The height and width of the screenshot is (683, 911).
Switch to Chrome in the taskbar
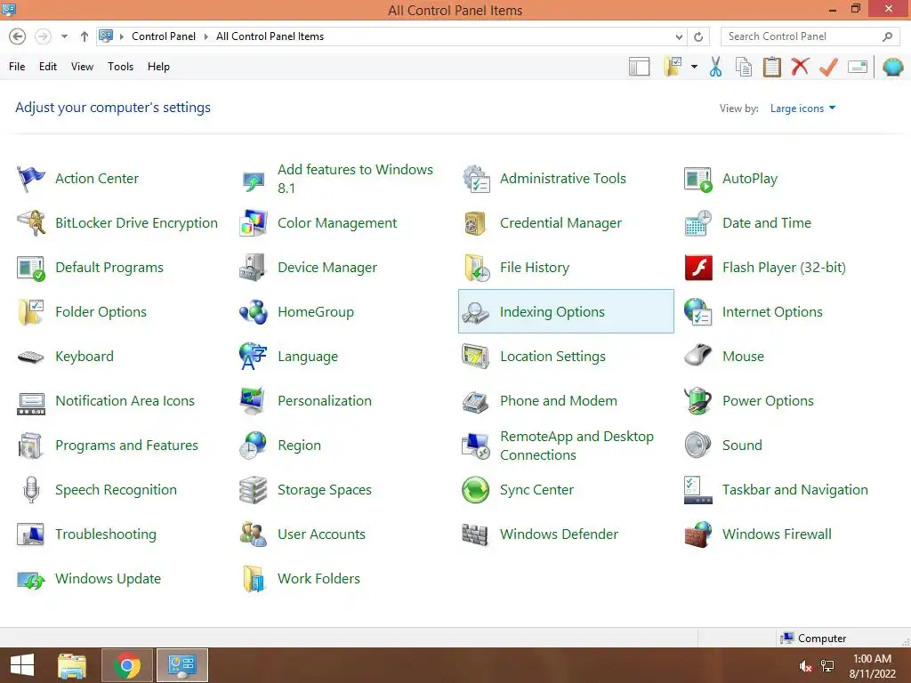coord(127,665)
